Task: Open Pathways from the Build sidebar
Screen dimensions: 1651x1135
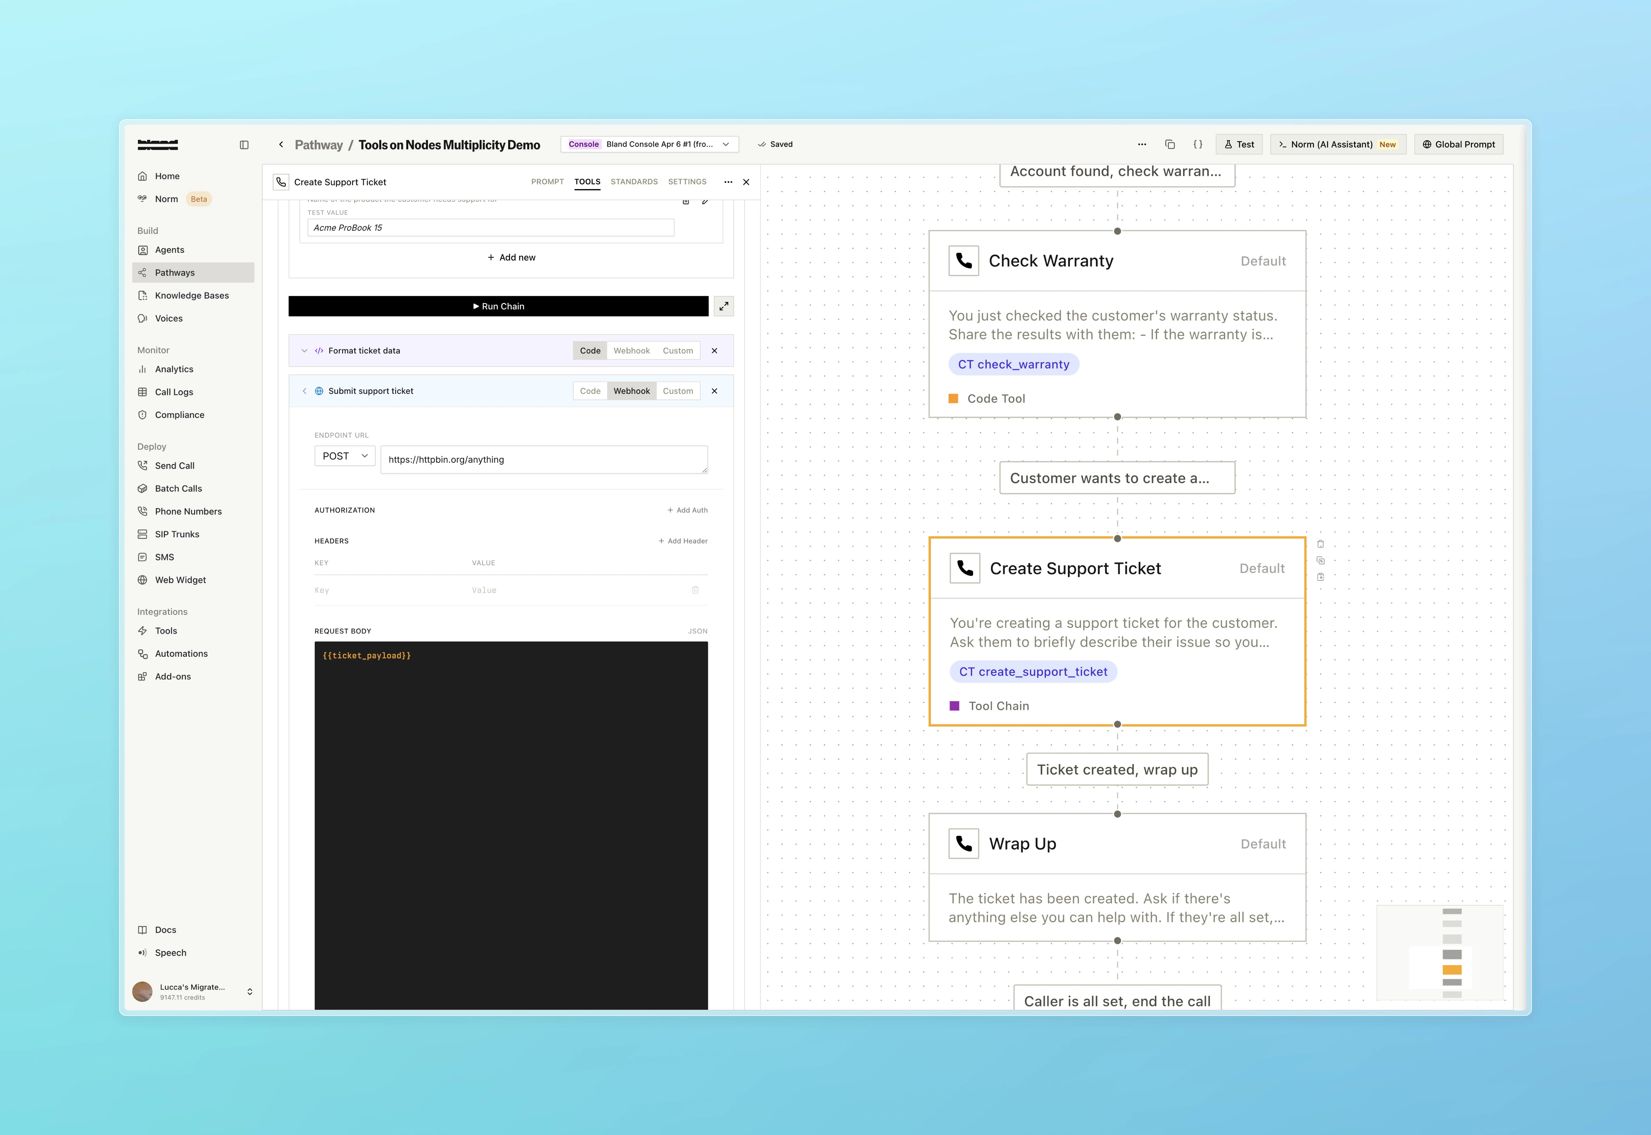Action: pos(174,272)
